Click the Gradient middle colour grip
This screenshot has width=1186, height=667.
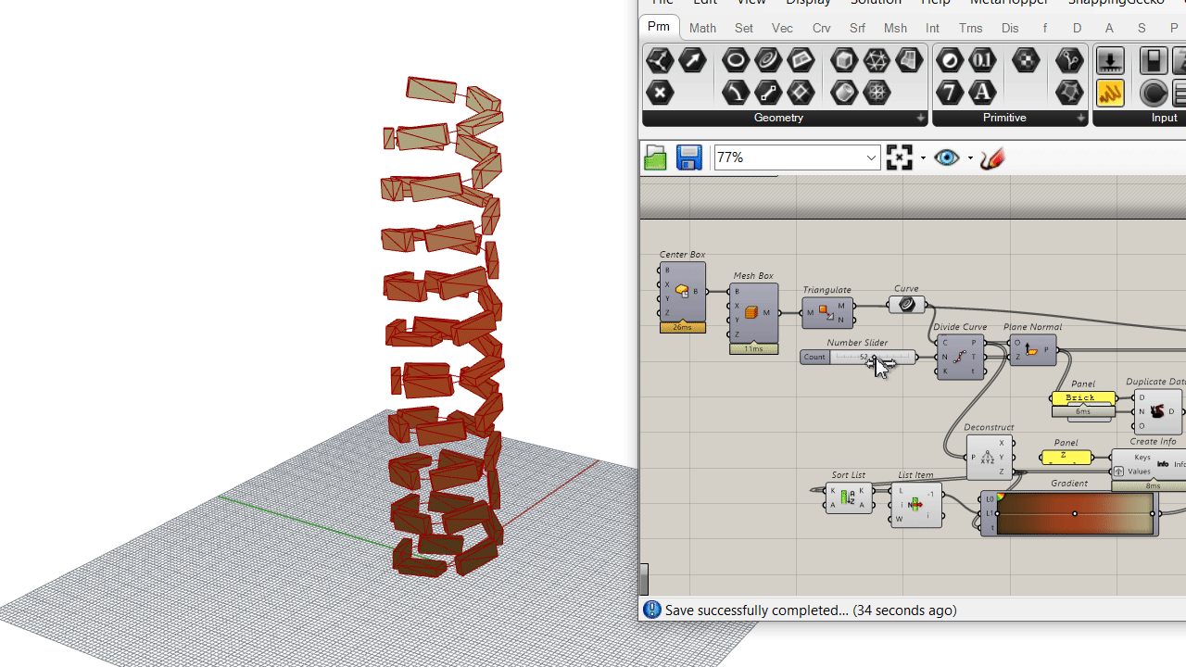[x=1075, y=513]
